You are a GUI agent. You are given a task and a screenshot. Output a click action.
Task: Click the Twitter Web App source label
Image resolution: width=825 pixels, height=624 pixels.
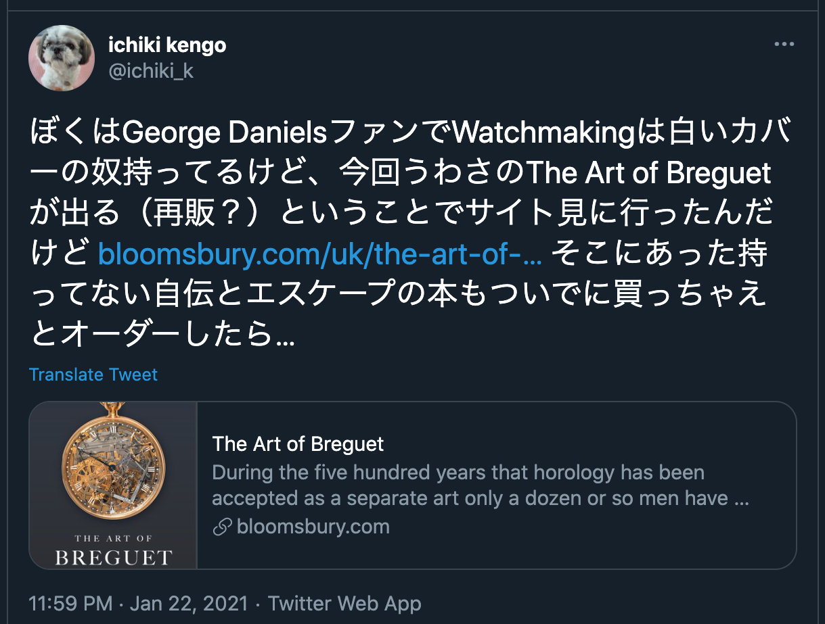[x=344, y=603]
